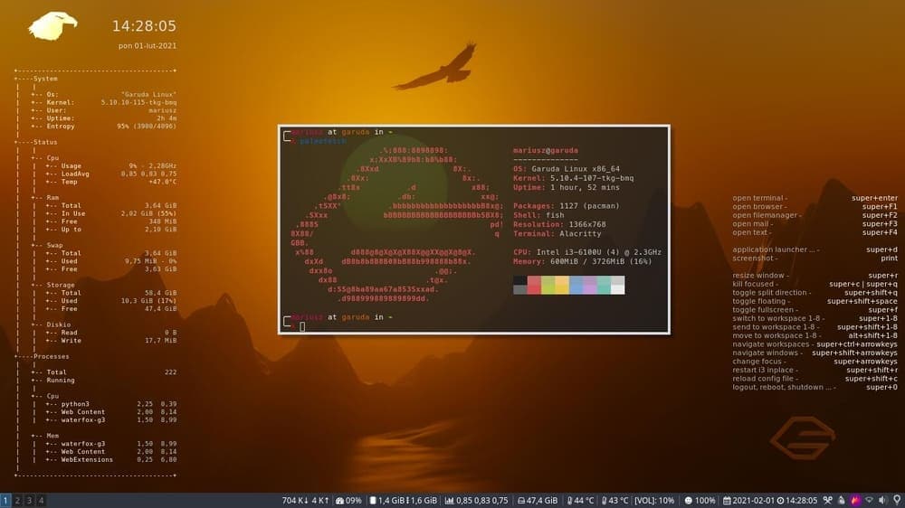905x508 pixels.
Task: Click 'kill focused' shortcut hint
Action: (x=815, y=284)
